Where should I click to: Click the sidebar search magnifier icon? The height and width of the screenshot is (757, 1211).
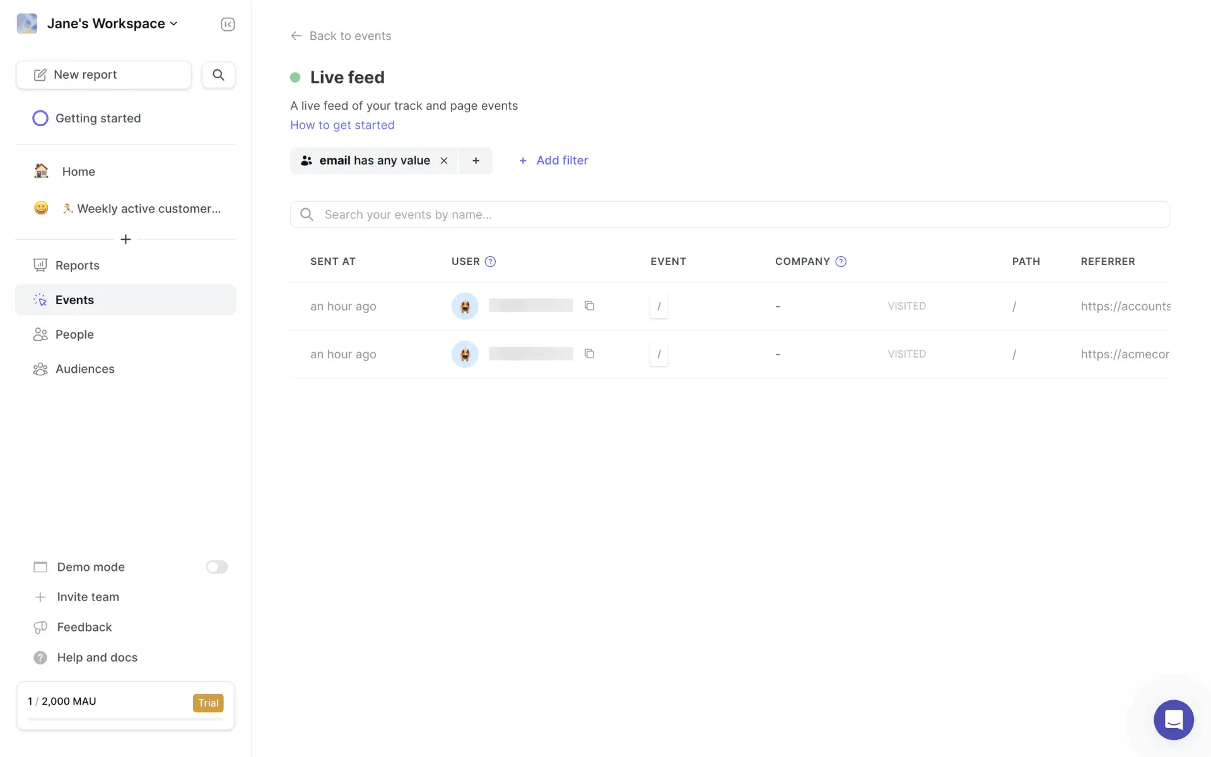click(x=218, y=75)
